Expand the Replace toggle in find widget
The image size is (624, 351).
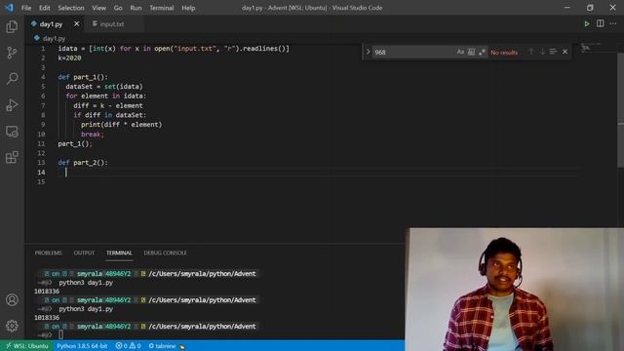[369, 52]
